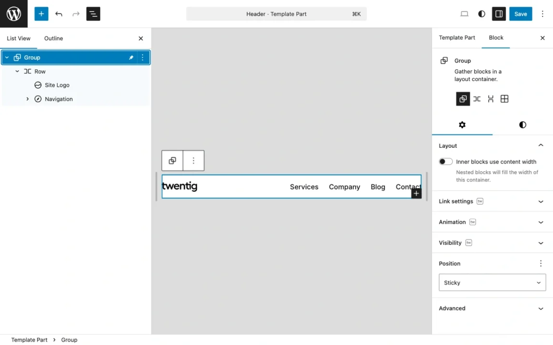
Task: Click the black plus appender on the canvas
Action: (416, 192)
